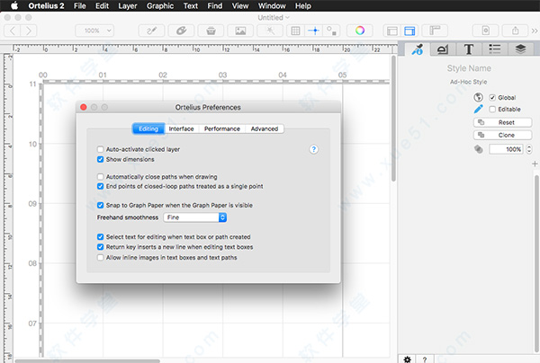The height and width of the screenshot is (363, 540).
Task: Toggle the grid toolbar icon
Action: tap(295, 31)
